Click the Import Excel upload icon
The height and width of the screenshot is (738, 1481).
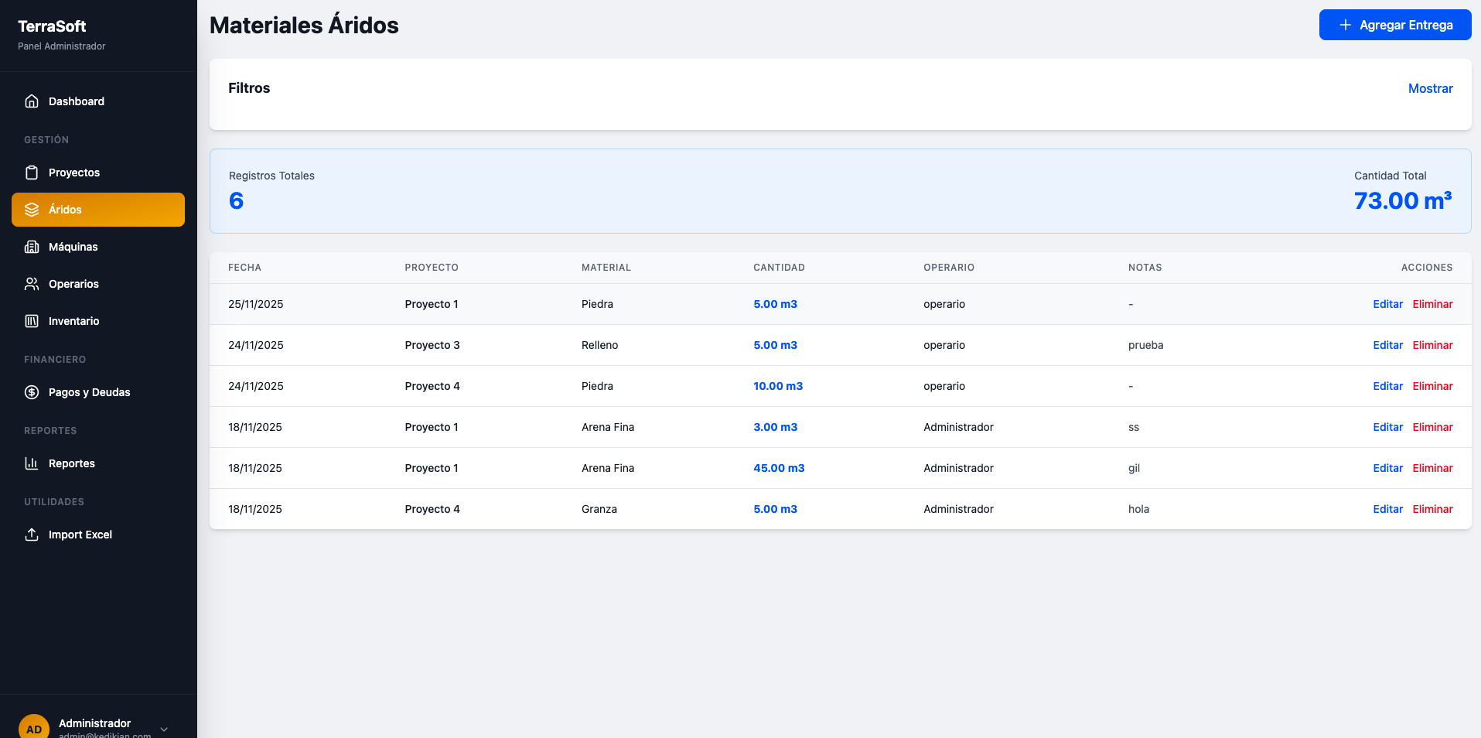pyautogui.click(x=32, y=535)
